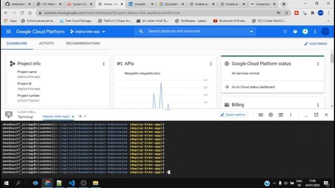Click the Open editor button
Viewport: 335px width, 188px height.
[233, 115]
